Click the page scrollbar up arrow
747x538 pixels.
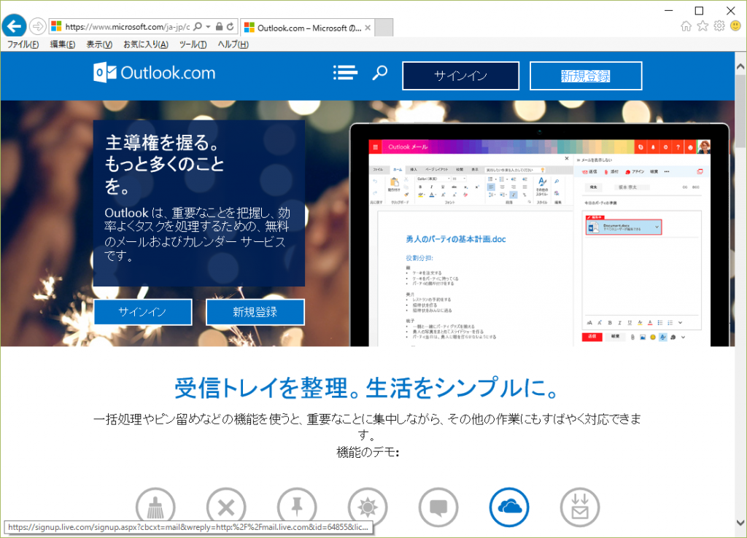click(x=740, y=66)
